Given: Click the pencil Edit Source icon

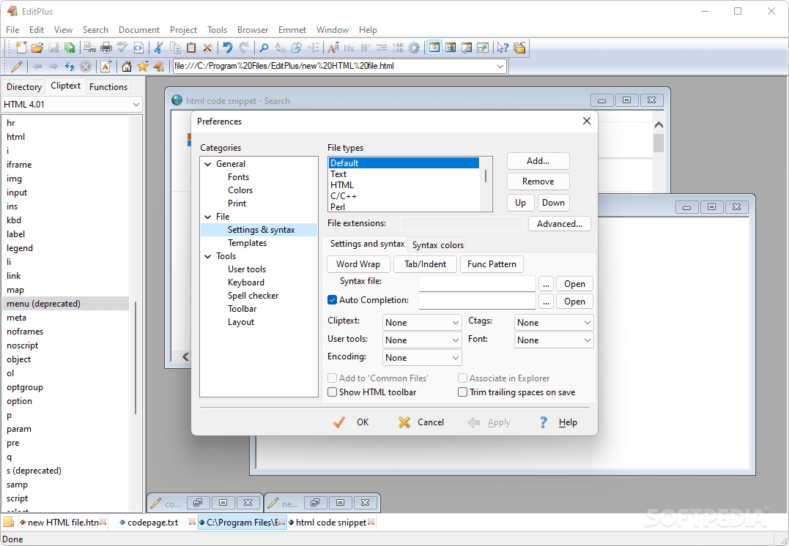Looking at the screenshot, I should tap(17, 67).
